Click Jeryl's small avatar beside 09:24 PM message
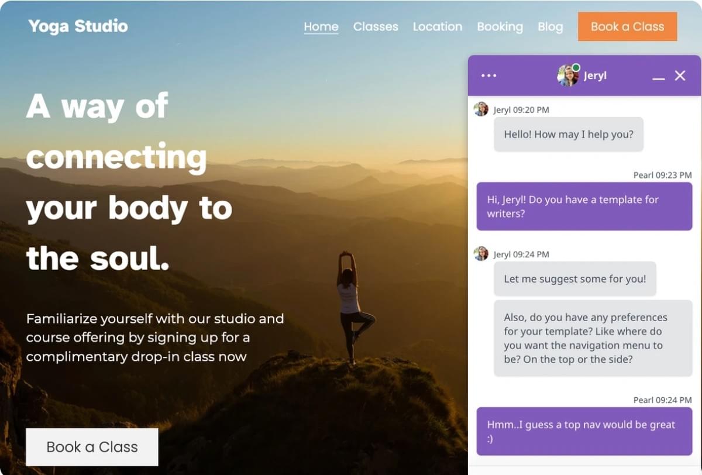The height and width of the screenshot is (475, 702). click(481, 253)
